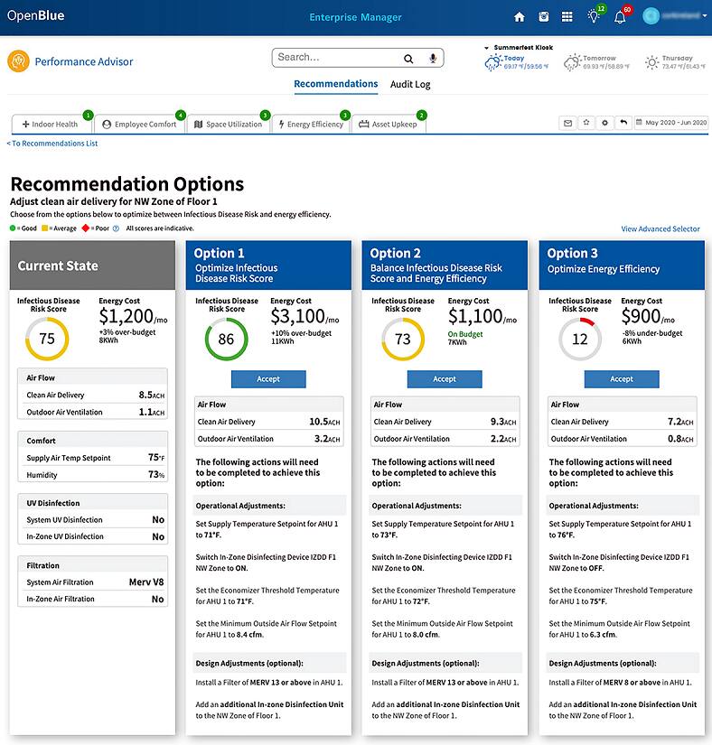Select the Space Utilization tab
712x745 pixels.
(229, 124)
